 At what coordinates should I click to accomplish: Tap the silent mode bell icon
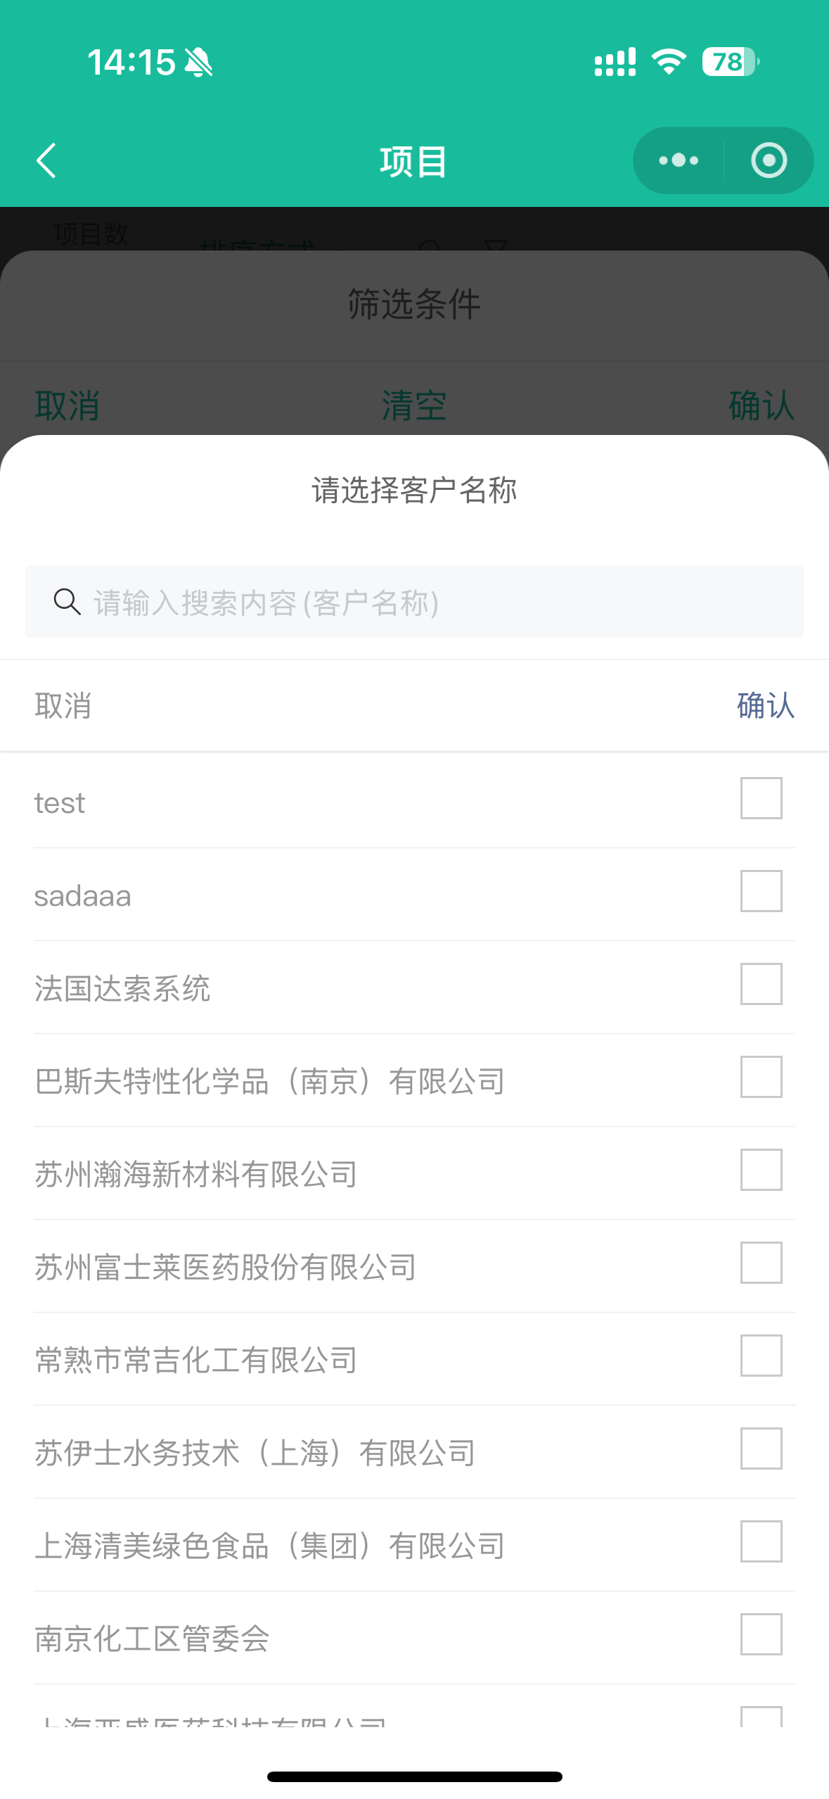click(198, 62)
